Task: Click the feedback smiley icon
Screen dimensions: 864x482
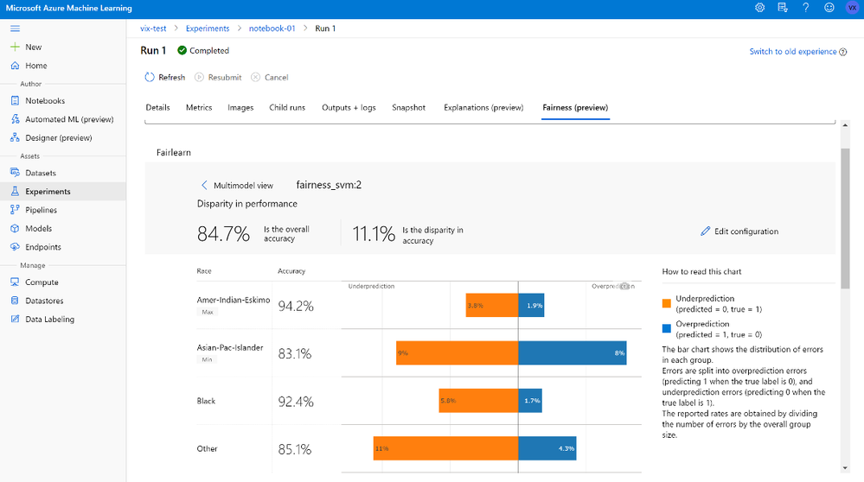Action: click(829, 8)
